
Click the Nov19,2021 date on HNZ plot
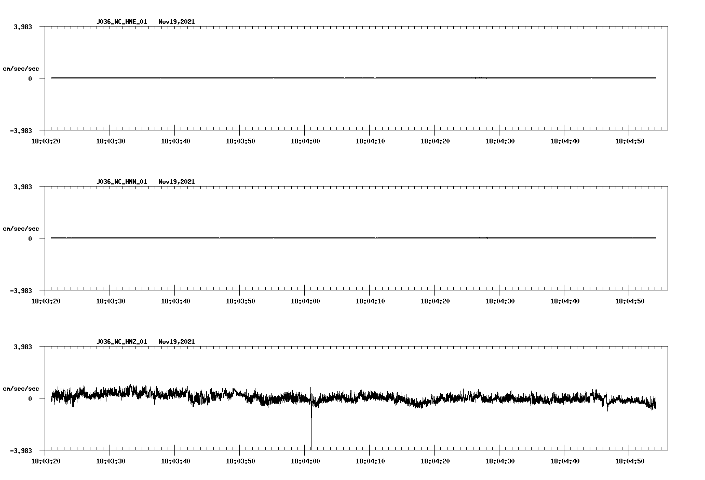[177, 342]
